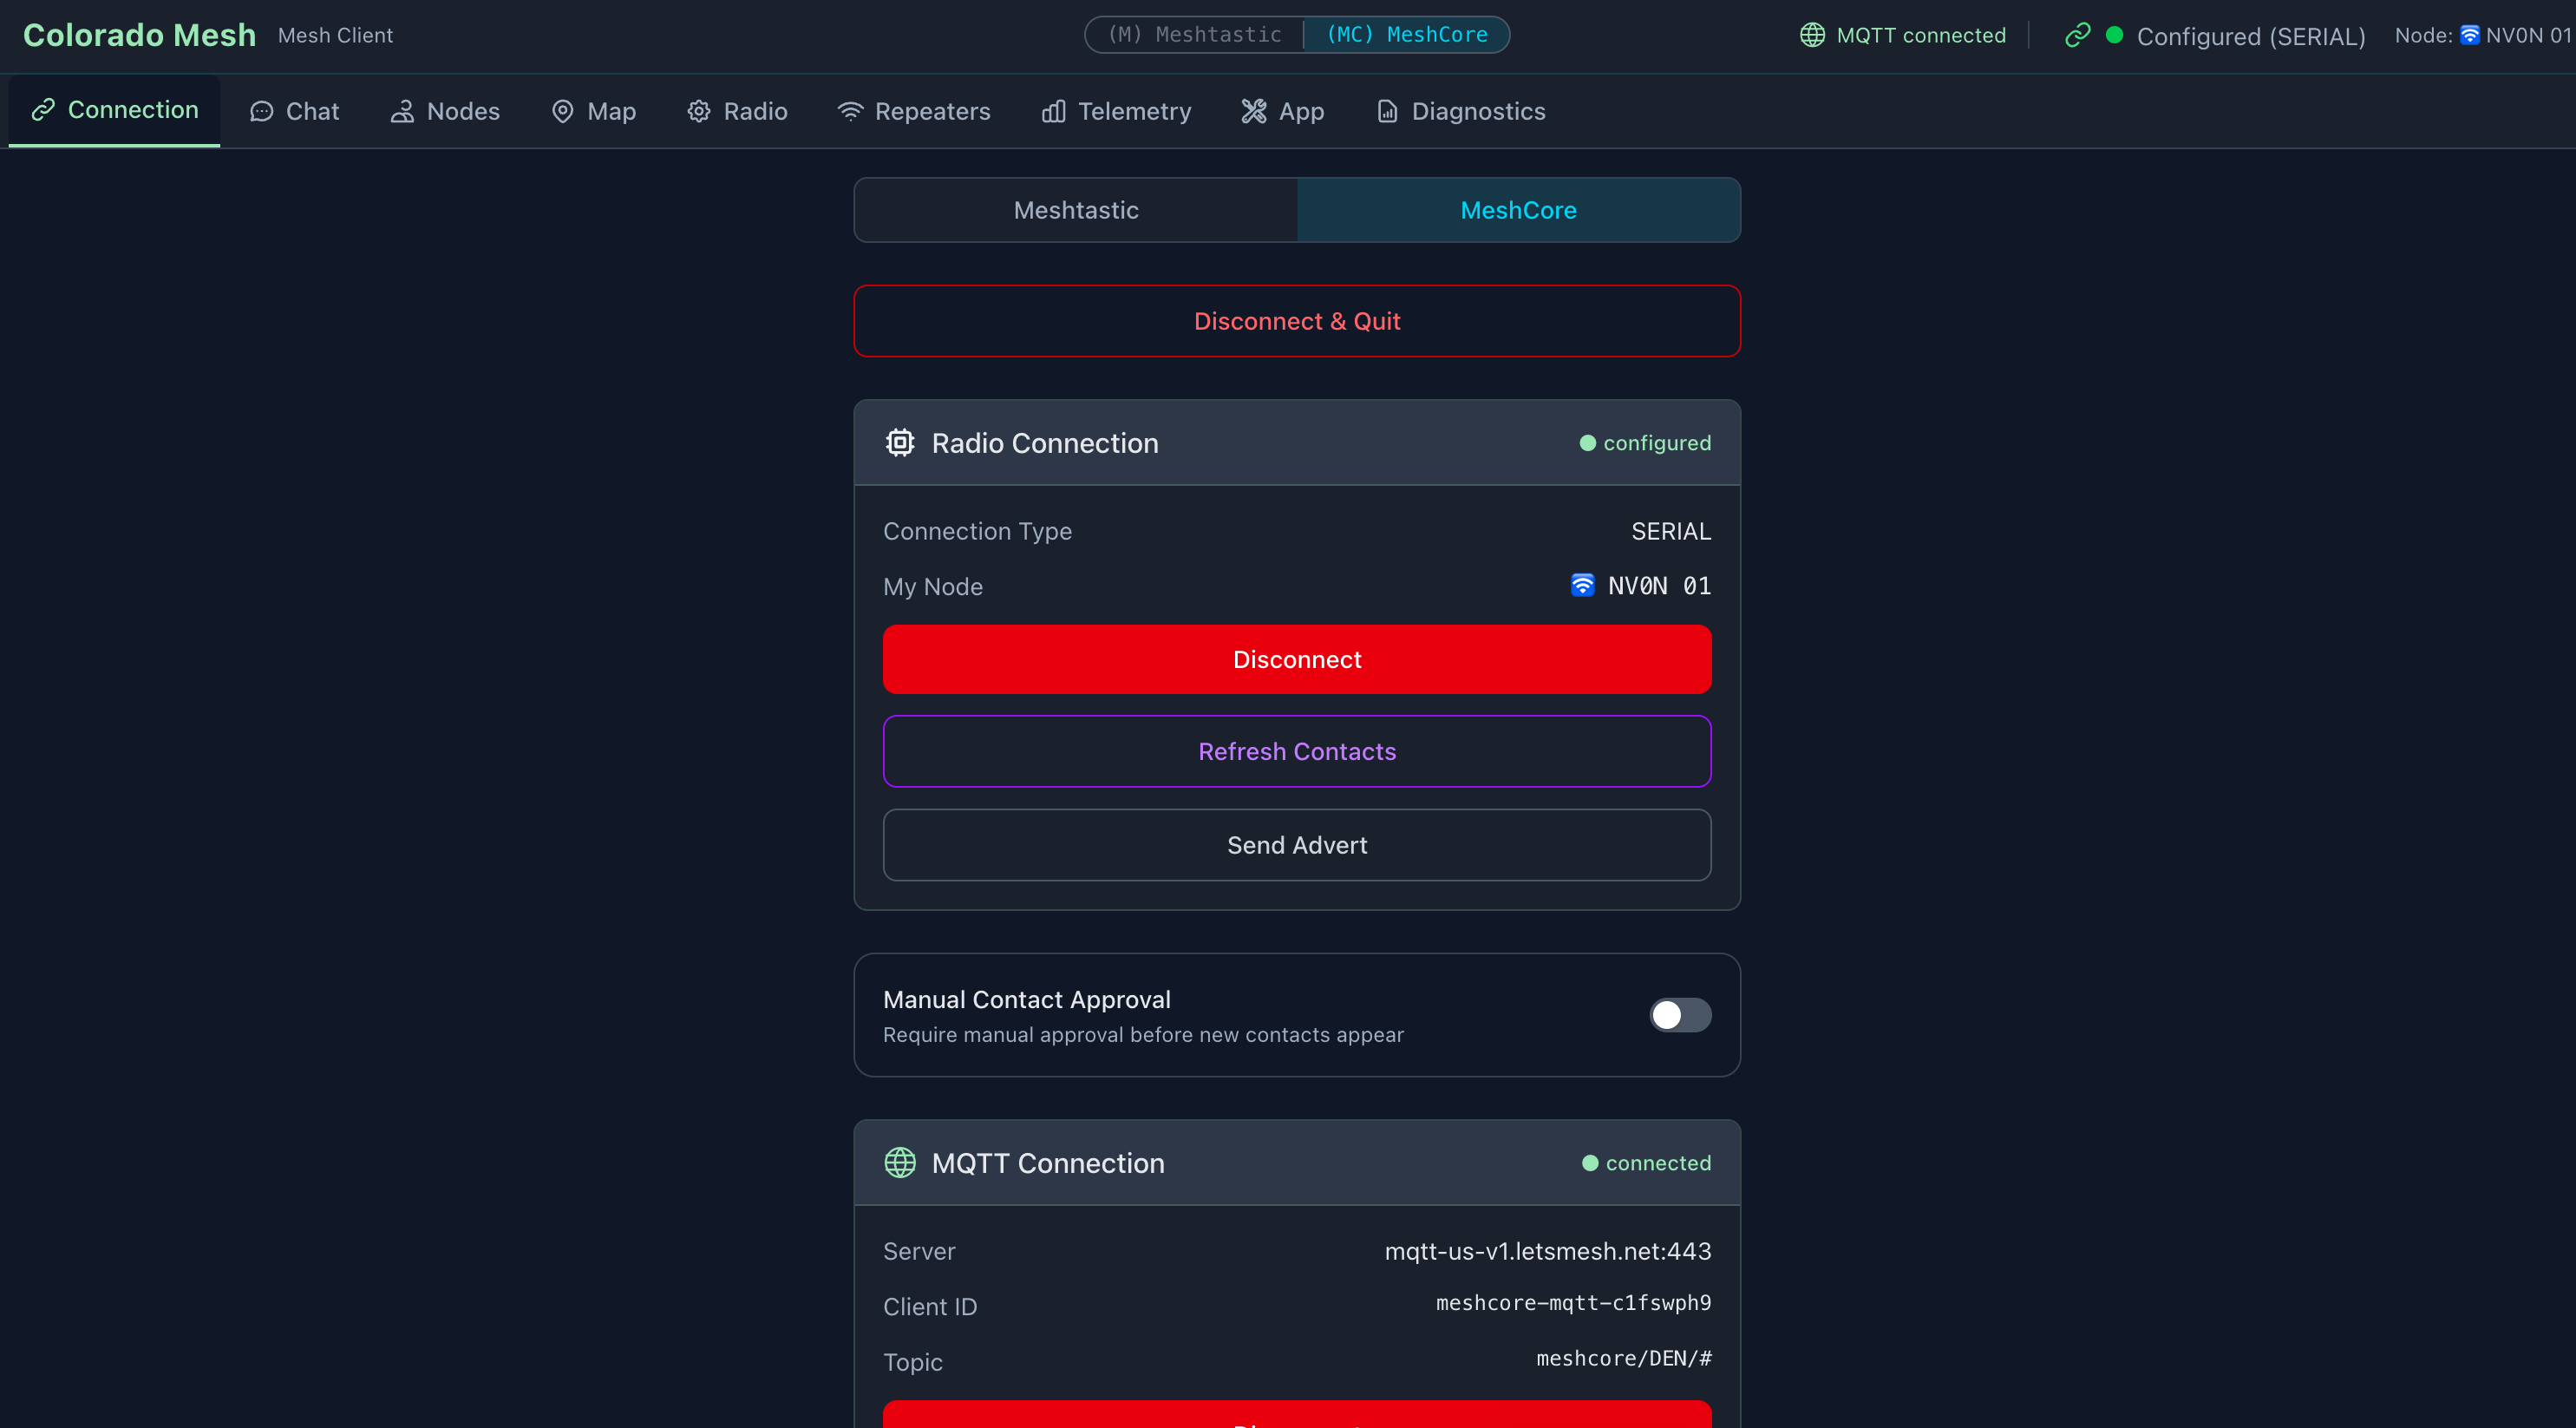Open the Radio tab via gear icon
This screenshot has width=2576, height=1428.
click(699, 111)
